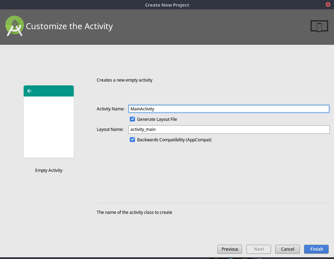Click the Cancel button
Image resolution: width=334 pixels, height=259 pixels.
tap(287, 249)
